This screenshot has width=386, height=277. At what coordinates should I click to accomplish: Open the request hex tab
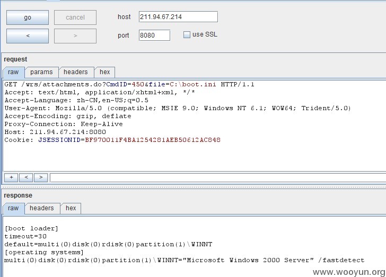pos(104,72)
